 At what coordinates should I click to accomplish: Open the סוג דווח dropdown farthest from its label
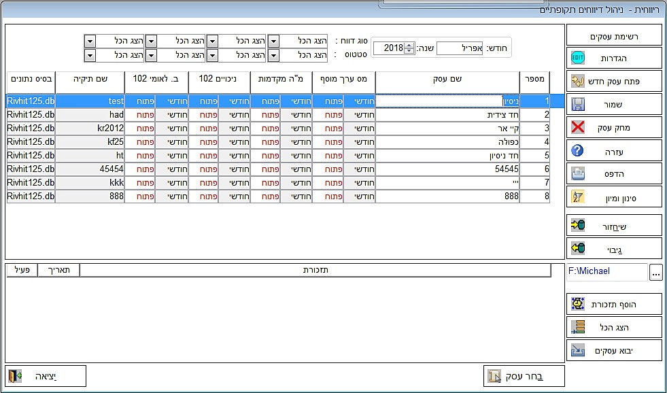90,41
